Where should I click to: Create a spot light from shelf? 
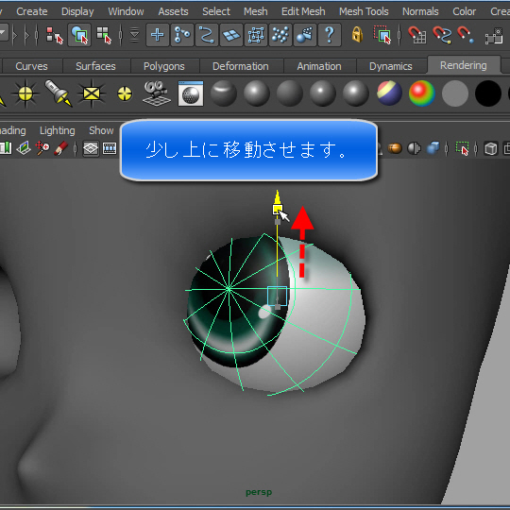pos(59,93)
